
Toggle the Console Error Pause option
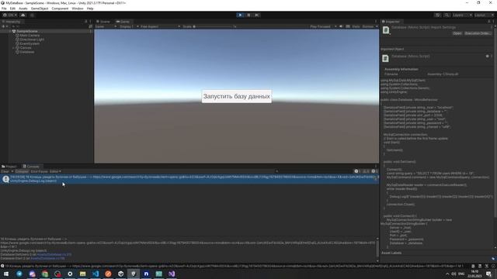pyautogui.click(x=39, y=171)
